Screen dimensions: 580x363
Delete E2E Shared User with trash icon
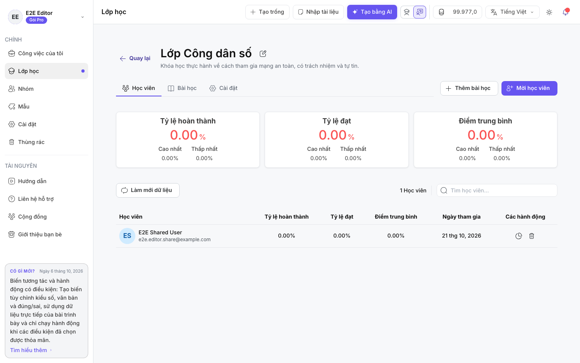(x=532, y=236)
